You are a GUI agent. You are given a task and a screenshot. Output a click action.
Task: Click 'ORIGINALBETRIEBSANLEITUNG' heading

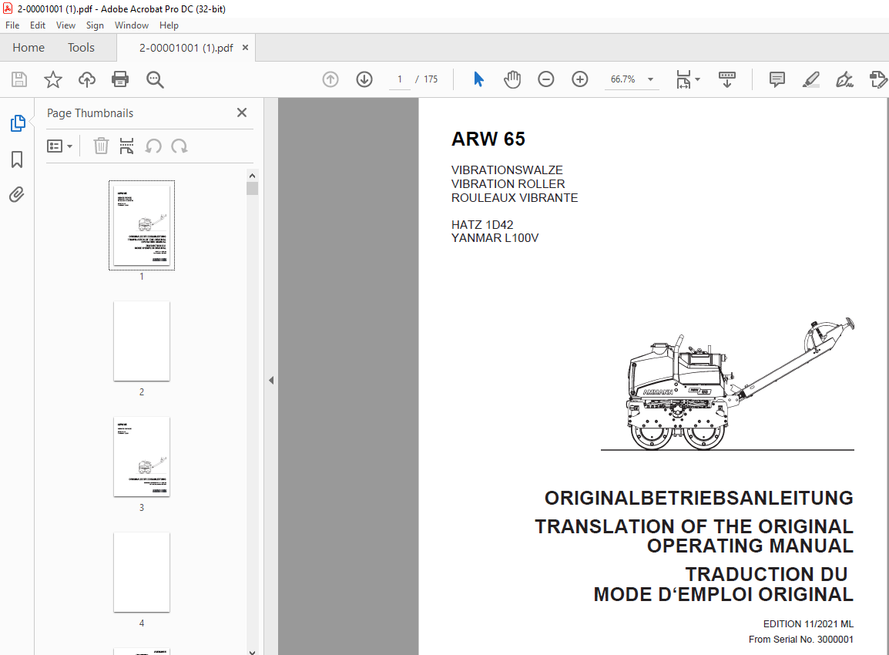[699, 498]
